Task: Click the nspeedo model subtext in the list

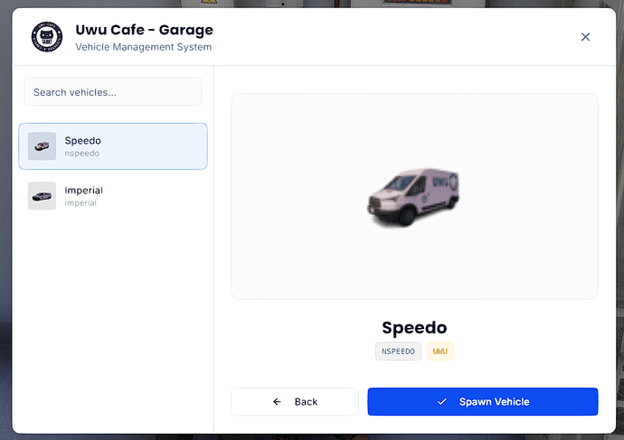Action: [81, 154]
